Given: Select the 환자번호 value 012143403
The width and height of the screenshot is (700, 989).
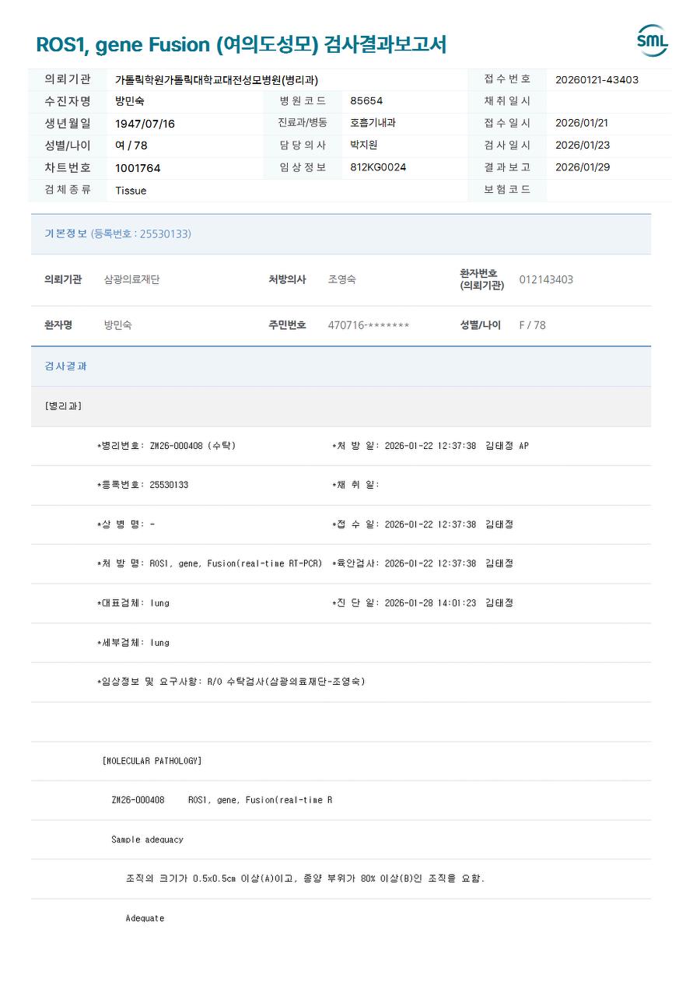Looking at the screenshot, I should (x=546, y=279).
